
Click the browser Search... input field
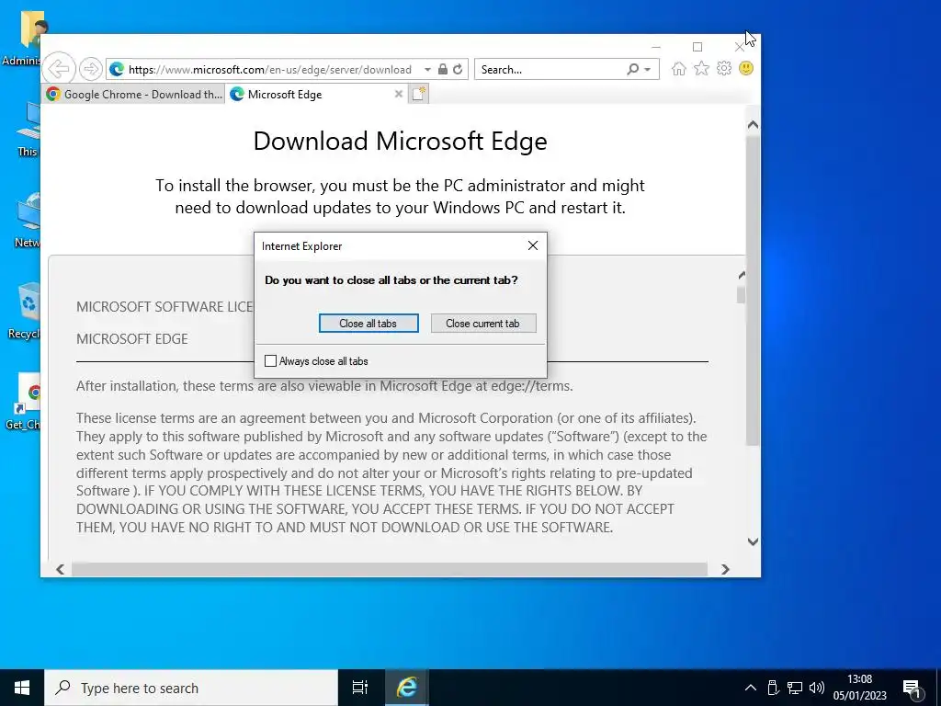pos(551,70)
